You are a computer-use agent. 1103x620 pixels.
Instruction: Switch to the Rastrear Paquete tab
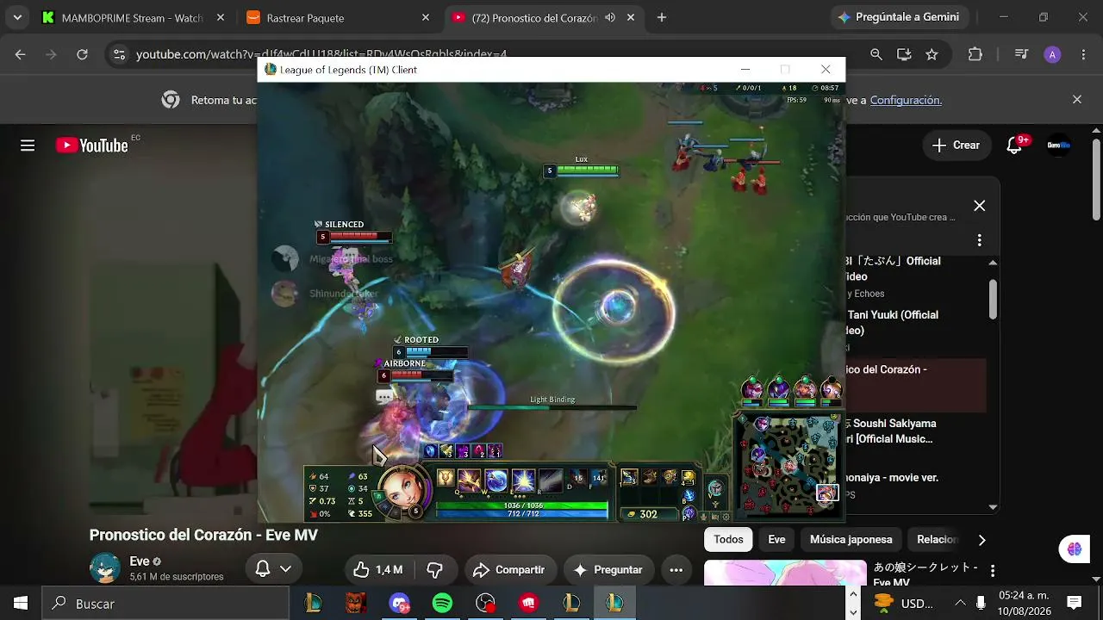pyautogui.click(x=337, y=17)
